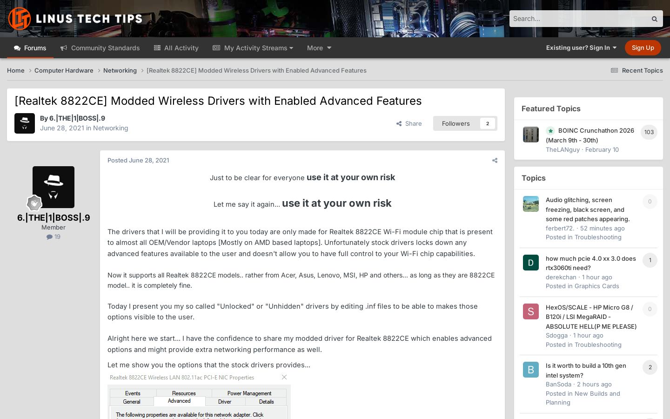Expand the More menu
Screen dimensions: 670x419
319,48
